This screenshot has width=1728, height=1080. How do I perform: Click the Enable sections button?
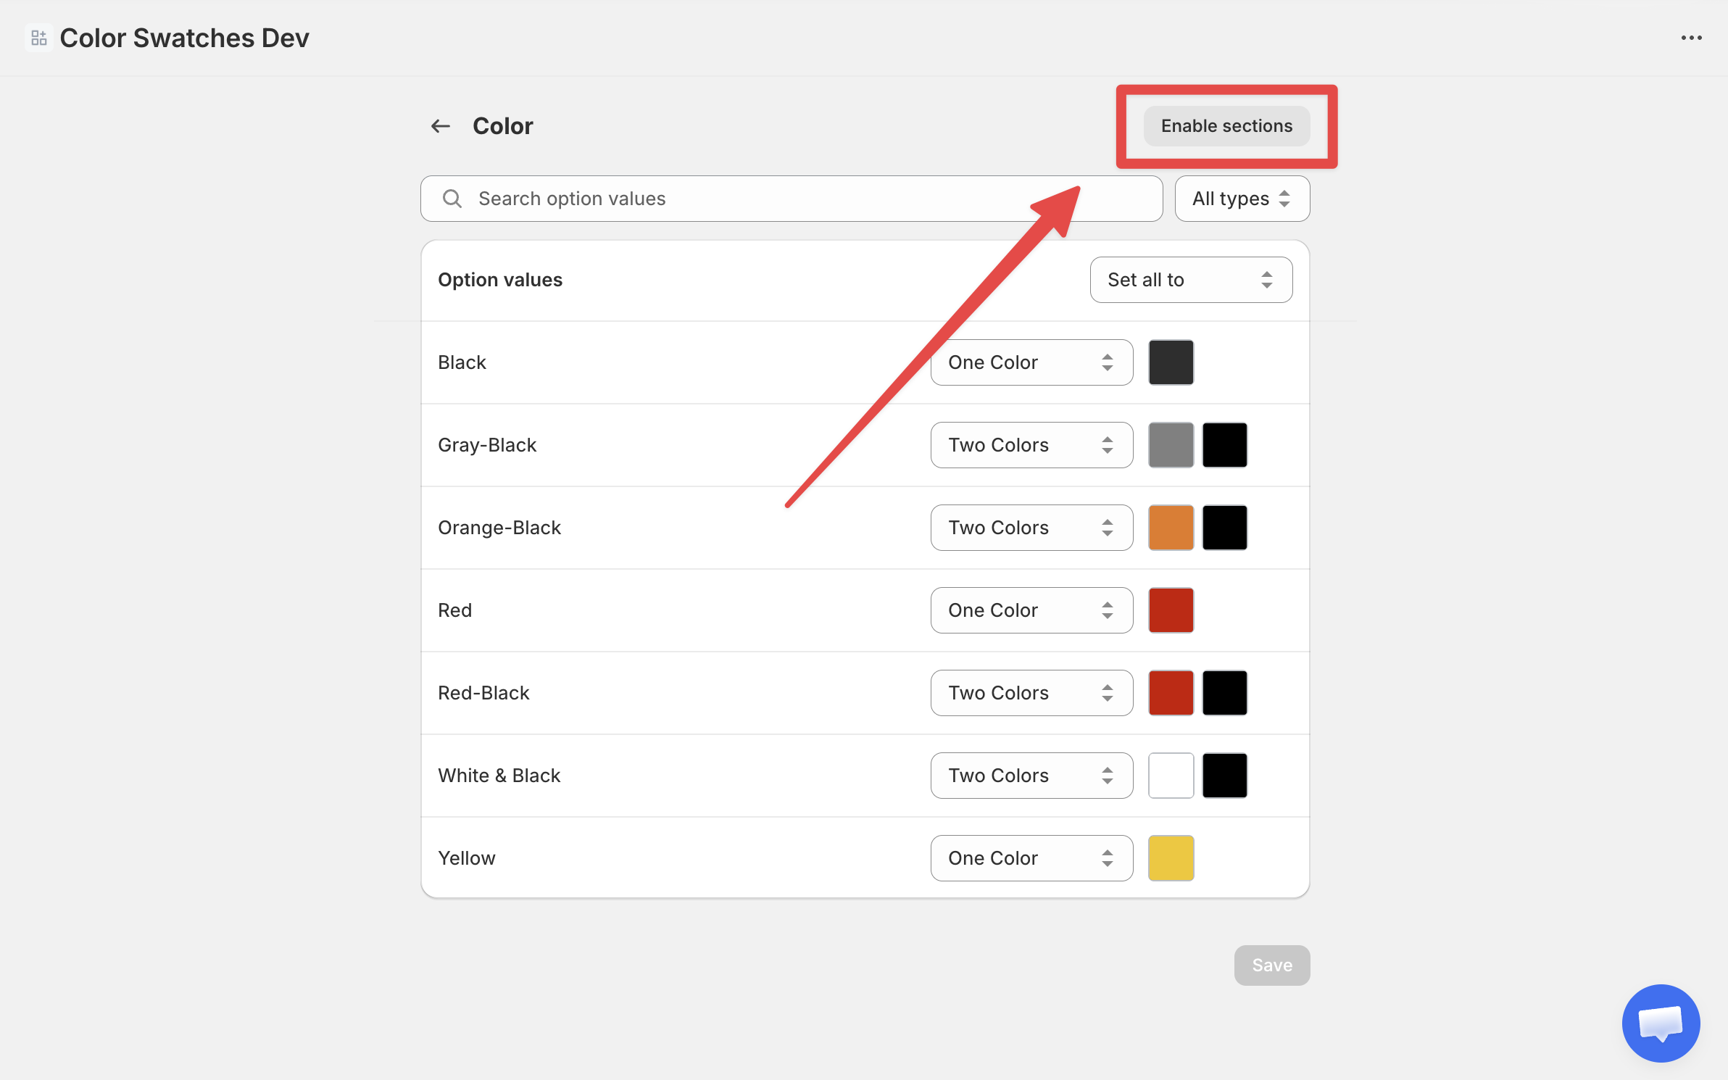pyautogui.click(x=1226, y=126)
